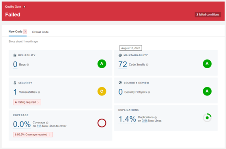Click the shield icon beside Security Review
Image resolution: width=226 pixels, height=149 pixels.
(x=120, y=83)
